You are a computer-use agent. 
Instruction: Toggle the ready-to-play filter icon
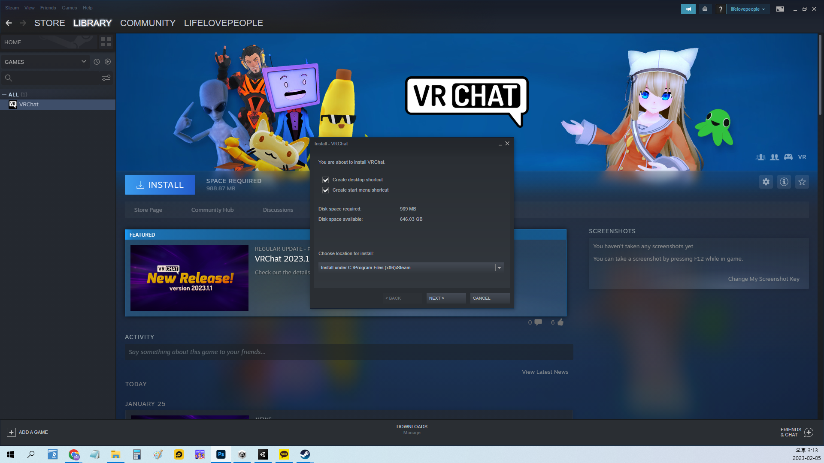click(x=108, y=62)
